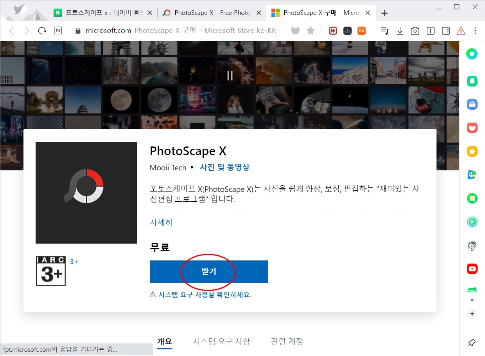This screenshot has height=356, width=485.
Task: Open the Pocket sidebar icon
Action: [472, 128]
